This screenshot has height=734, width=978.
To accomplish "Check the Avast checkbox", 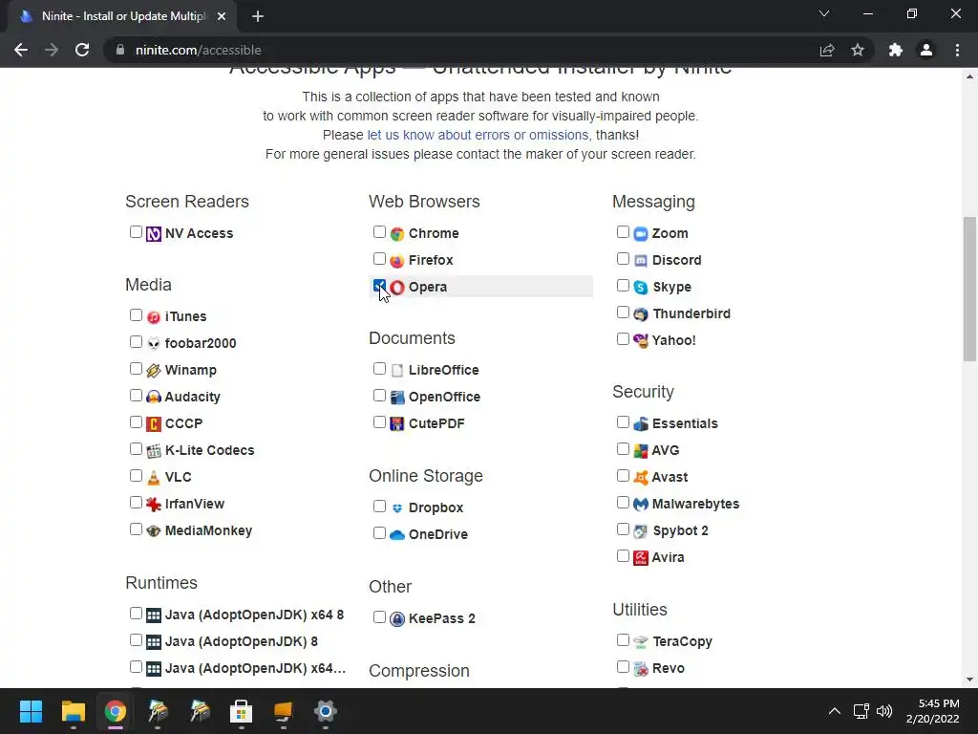I will [x=623, y=476].
